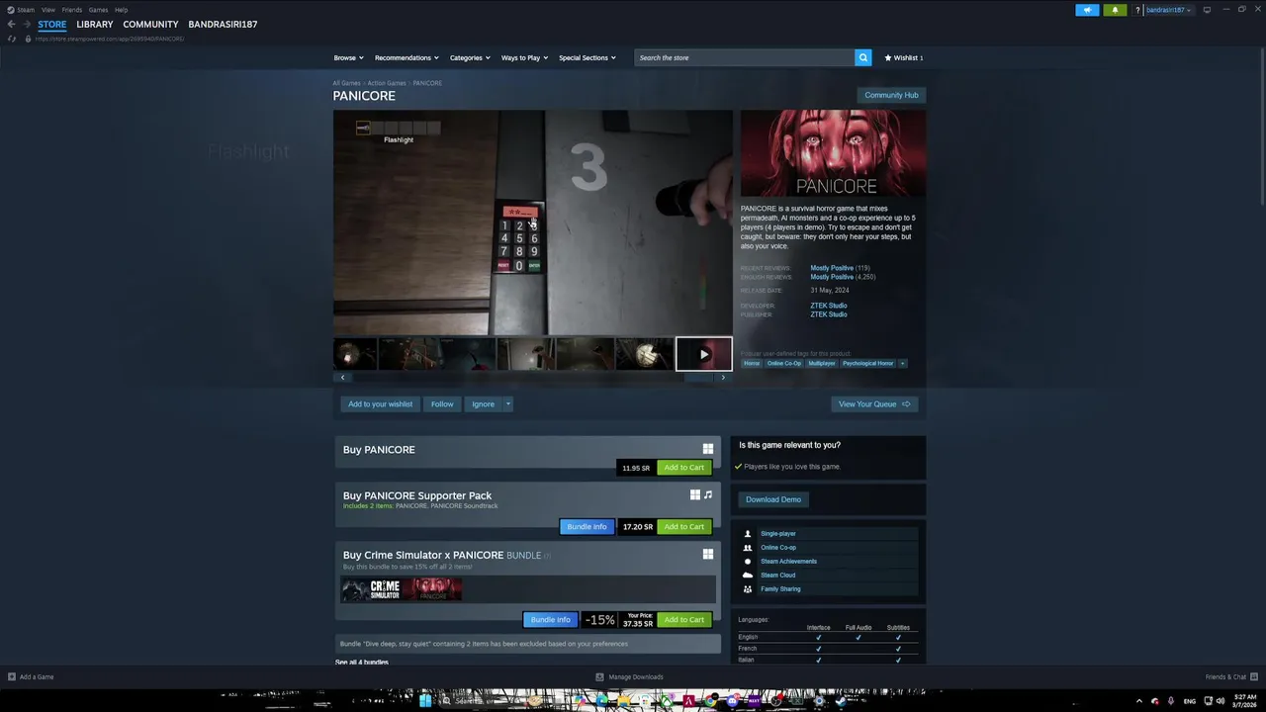Open Manage Downloads in the footer
Viewport: 1266px width, 712px height.
(x=629, y=677)
